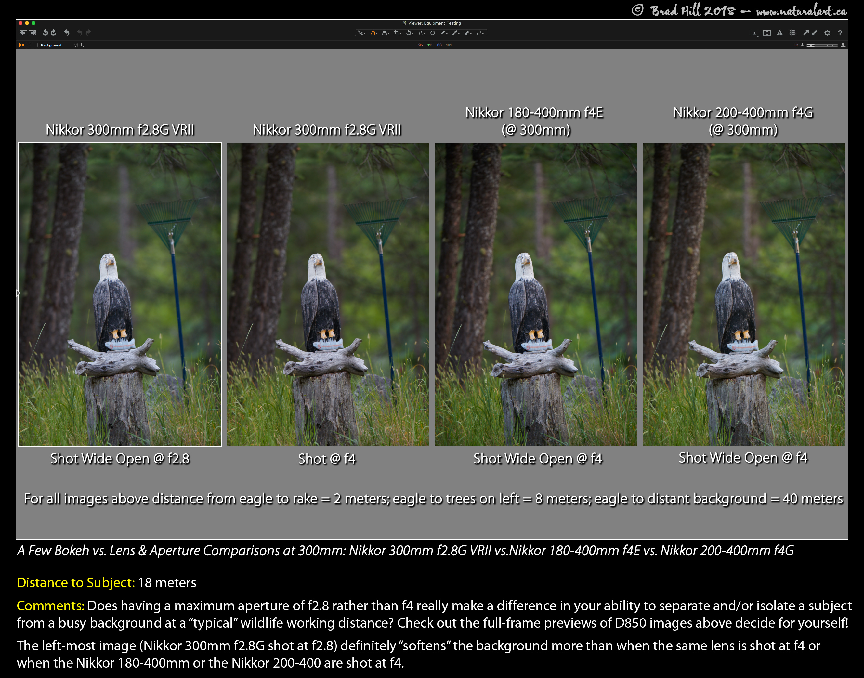Image resolution: width=864 pixels, height=678 pixels.
Task: Open the proofing/viewer layout icon menu
Action: [753, 33]
